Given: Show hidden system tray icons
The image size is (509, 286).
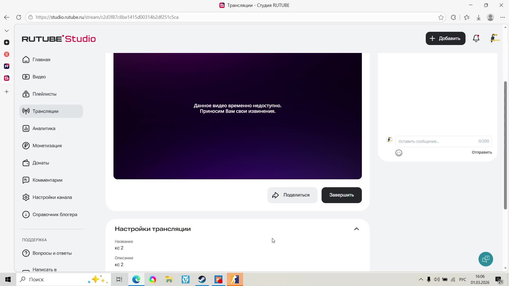Looking at the screenshot, I should pos(421,279).
